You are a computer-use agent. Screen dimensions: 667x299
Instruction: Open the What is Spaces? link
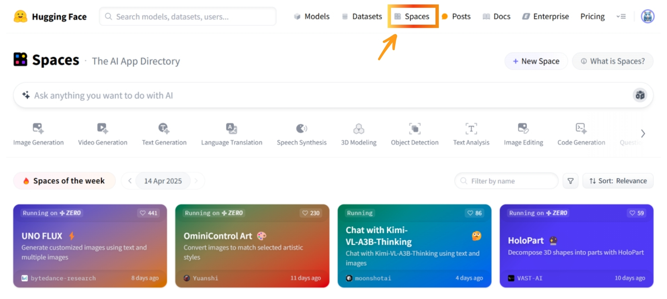613,61
